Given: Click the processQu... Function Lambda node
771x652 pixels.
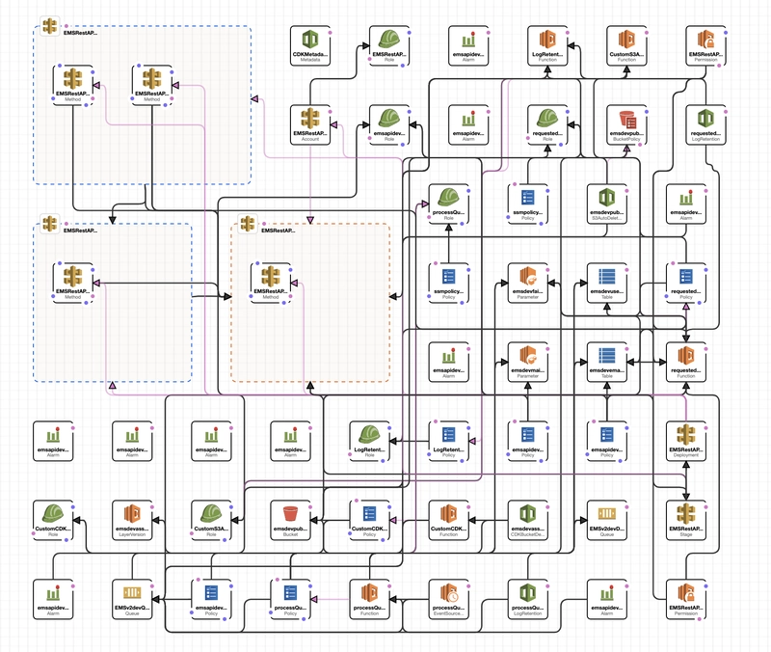Looking at the screenshot, I should (369, 599).
